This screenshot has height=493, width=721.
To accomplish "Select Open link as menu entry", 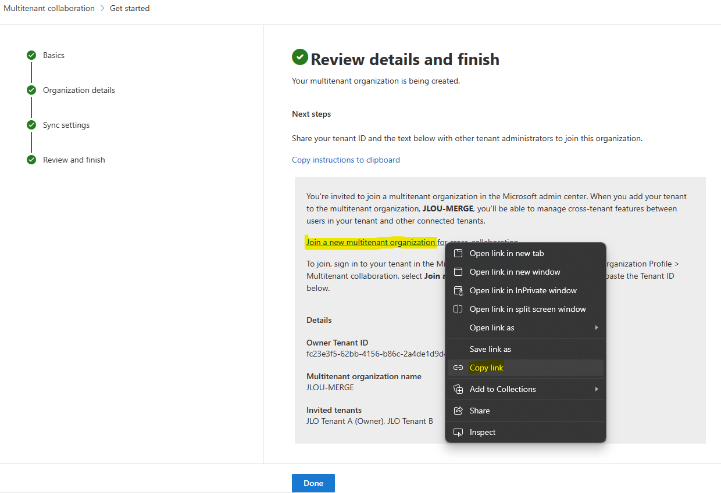I will [526, 328].
